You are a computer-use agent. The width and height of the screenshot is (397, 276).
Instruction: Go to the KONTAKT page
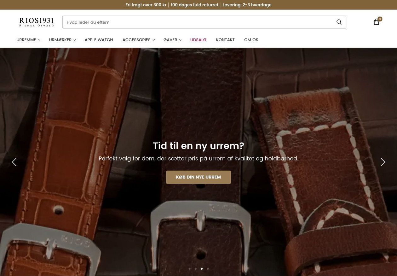(x=225, y=40)
